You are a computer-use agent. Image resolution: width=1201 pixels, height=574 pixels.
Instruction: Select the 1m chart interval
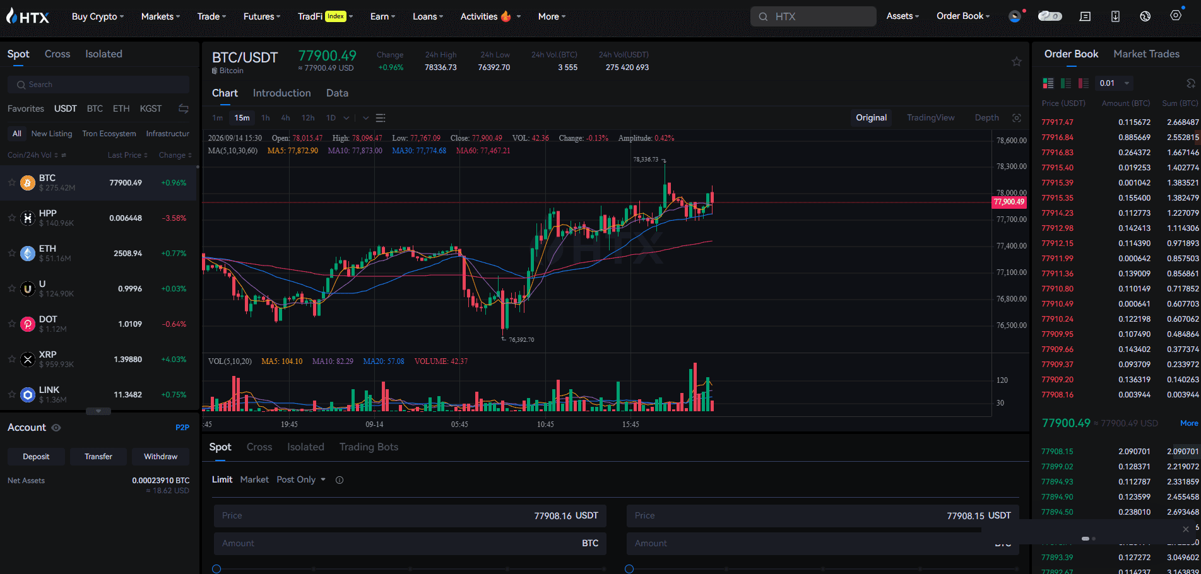click(x=217, y=118)
